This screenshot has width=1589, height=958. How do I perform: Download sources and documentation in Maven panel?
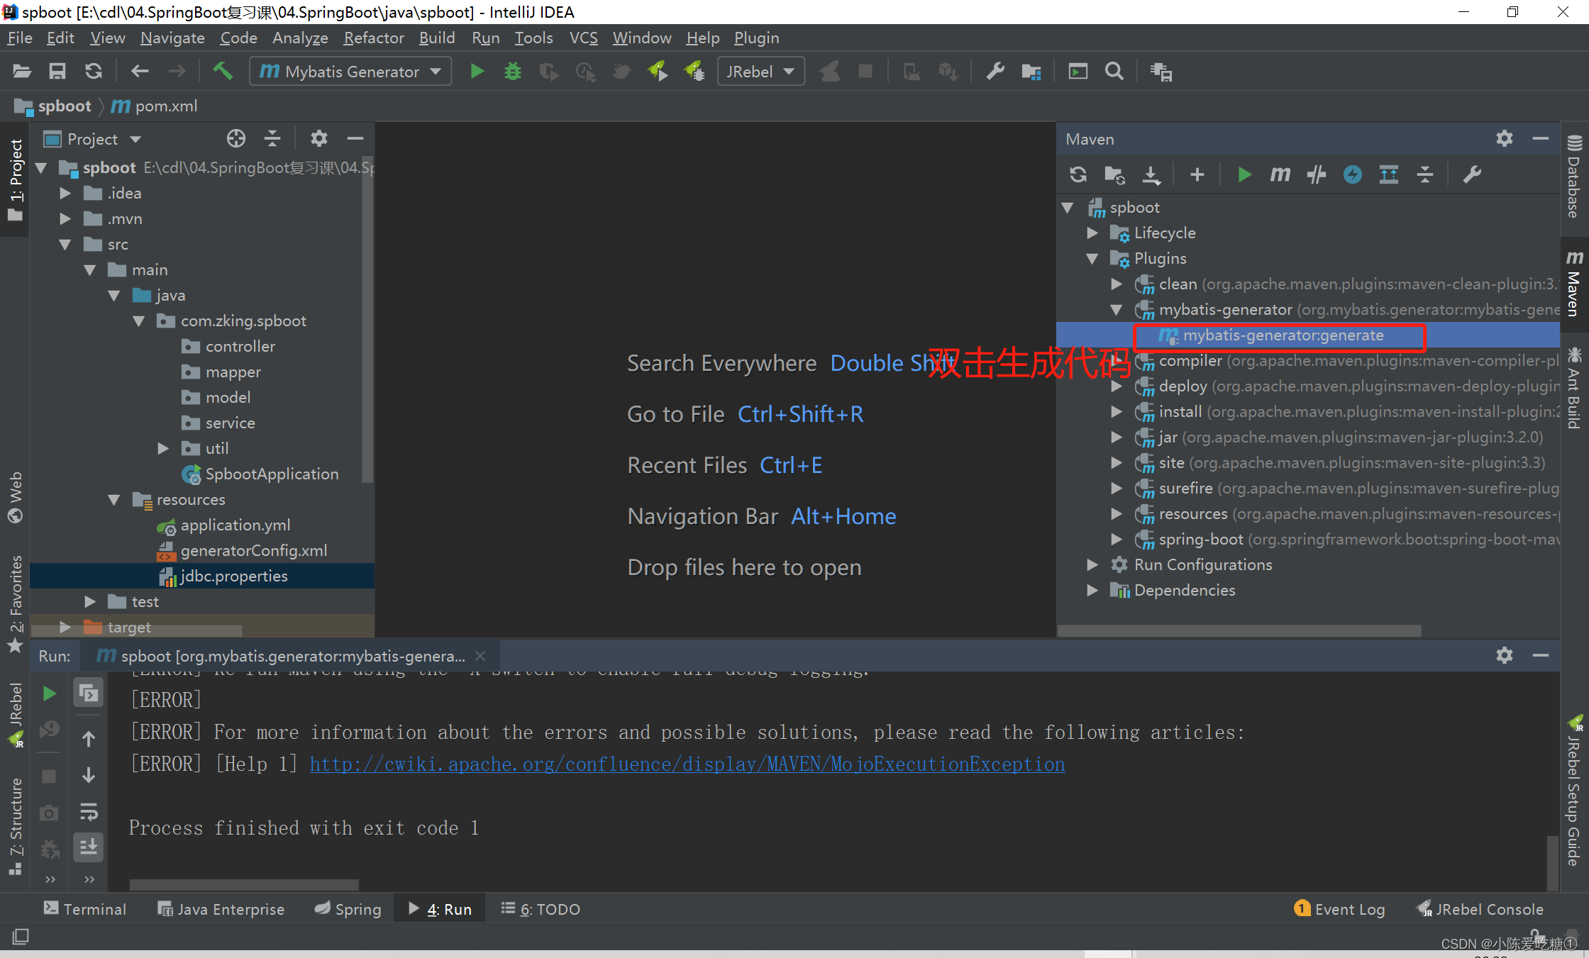pos(1151,174)
